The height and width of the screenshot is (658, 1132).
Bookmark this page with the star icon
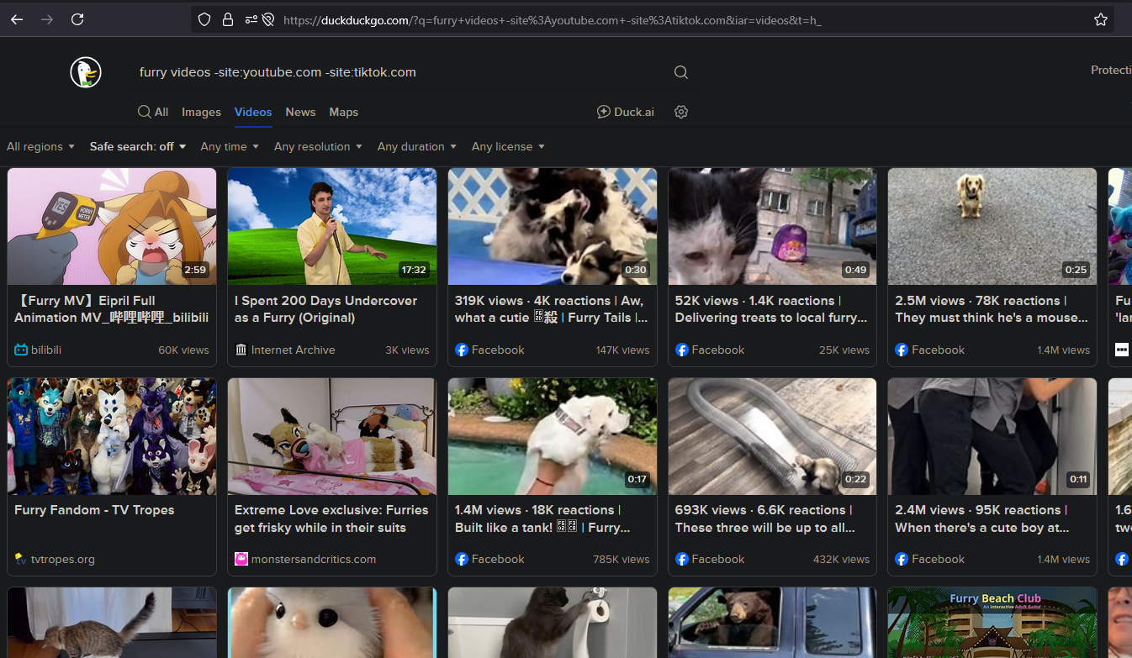click(x=1101, y=19)
